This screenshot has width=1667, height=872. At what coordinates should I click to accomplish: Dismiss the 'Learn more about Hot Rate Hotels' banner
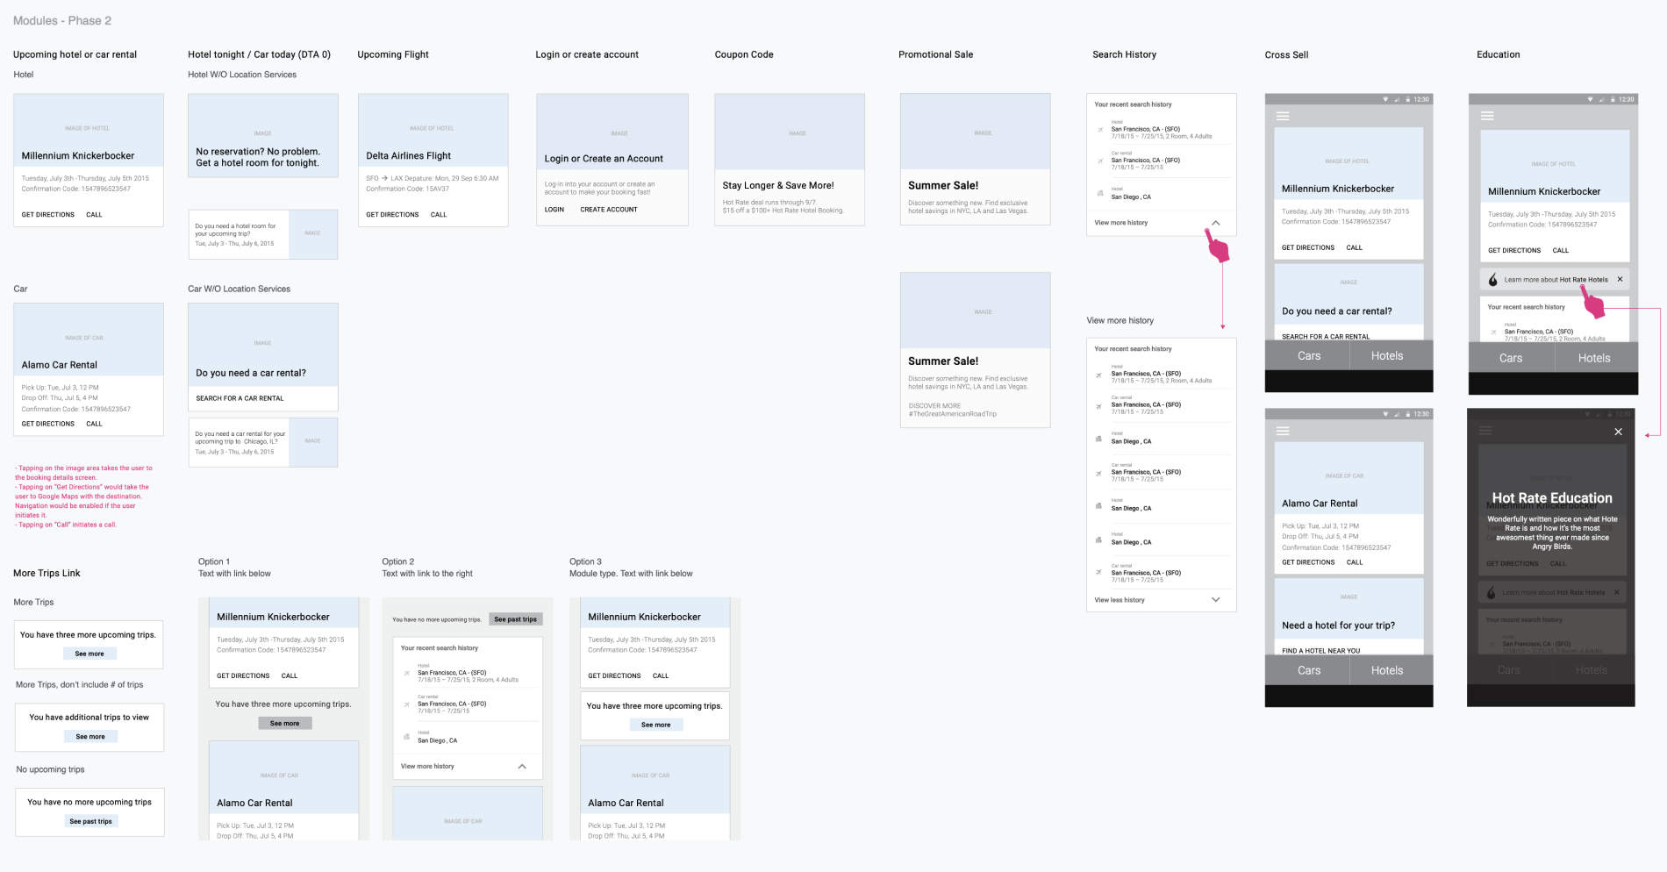click(1620, 280)
